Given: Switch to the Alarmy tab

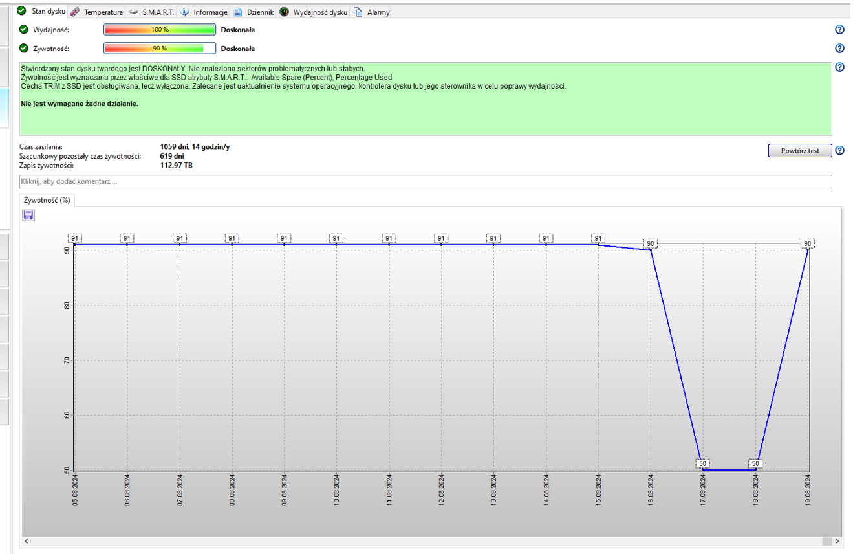Looking at the screenshot, I should pos(372,12).
